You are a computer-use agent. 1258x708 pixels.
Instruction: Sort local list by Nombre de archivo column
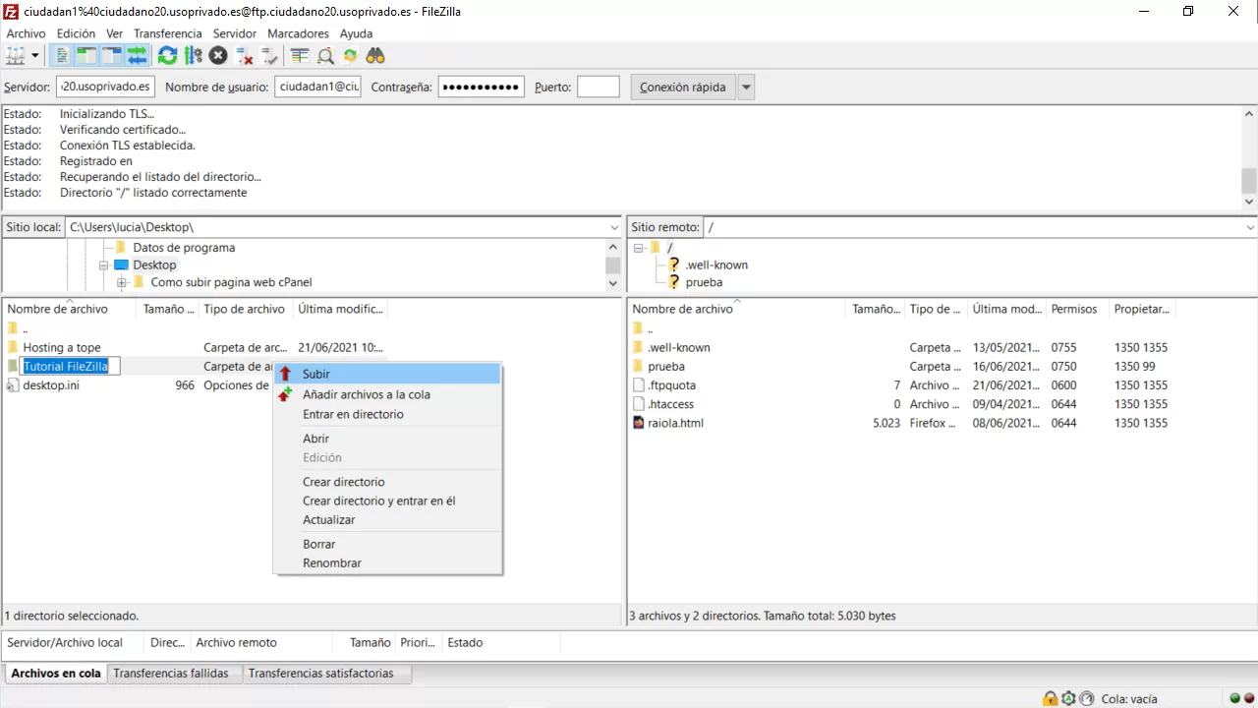click(x=71, y=309)
